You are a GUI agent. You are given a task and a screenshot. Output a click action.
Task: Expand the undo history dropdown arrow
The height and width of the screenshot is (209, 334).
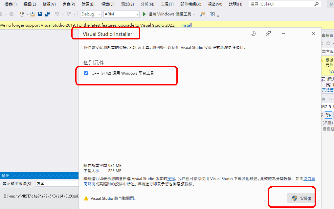click(x=63, y=14)
